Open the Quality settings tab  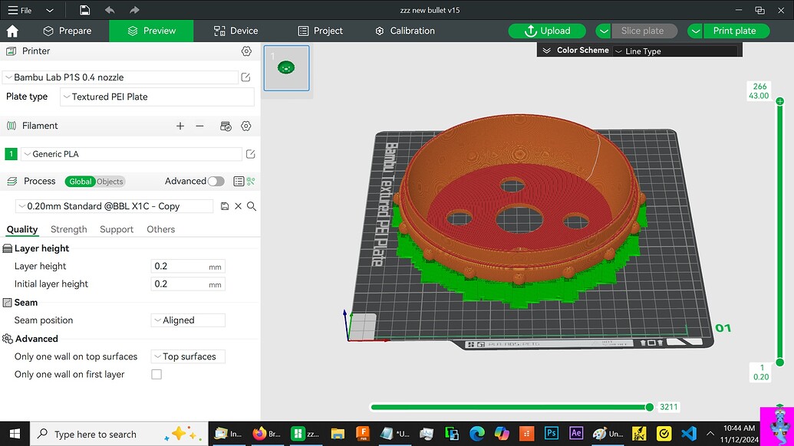tap(21, 230)
